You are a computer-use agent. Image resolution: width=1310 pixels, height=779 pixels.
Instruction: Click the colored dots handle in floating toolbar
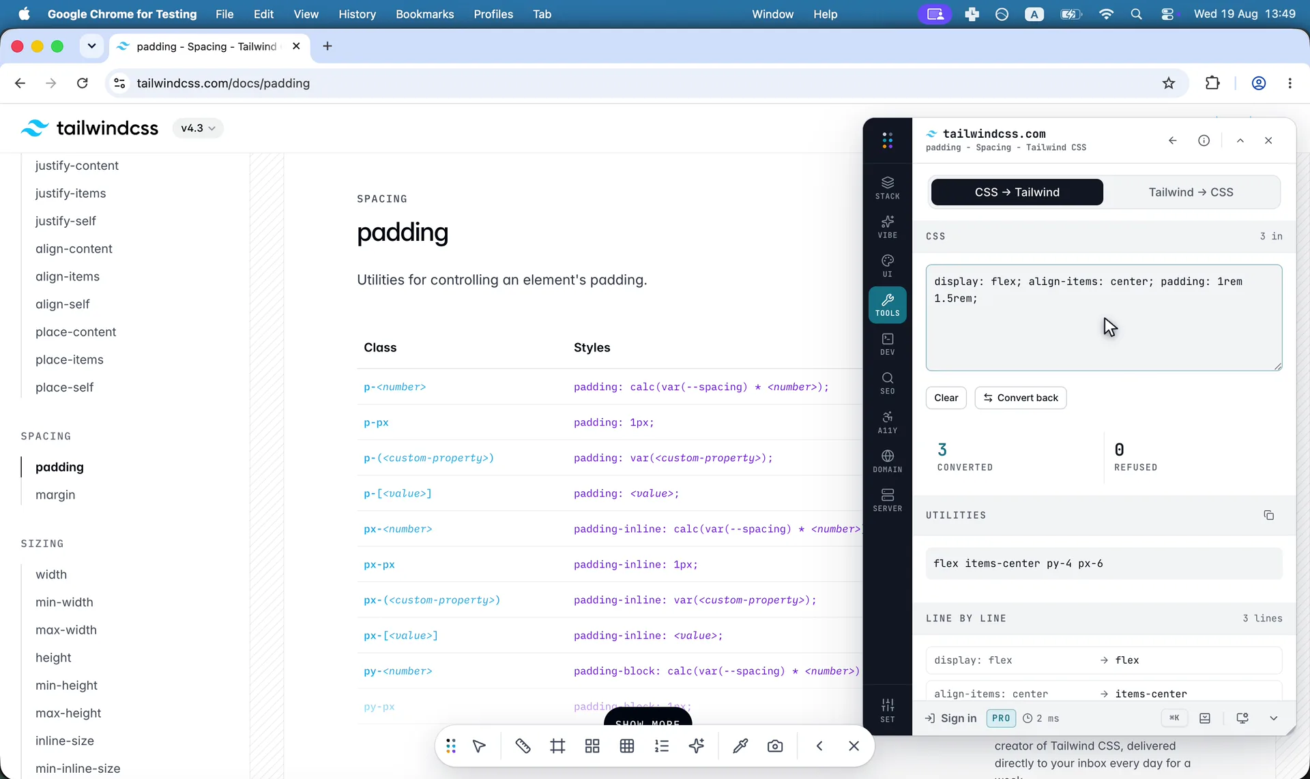pos(451,746)
